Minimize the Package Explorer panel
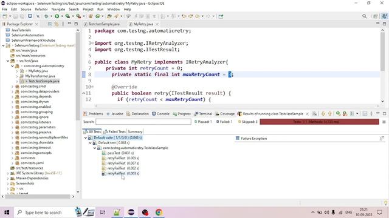389x218 pixels. [x=69, y=24]
